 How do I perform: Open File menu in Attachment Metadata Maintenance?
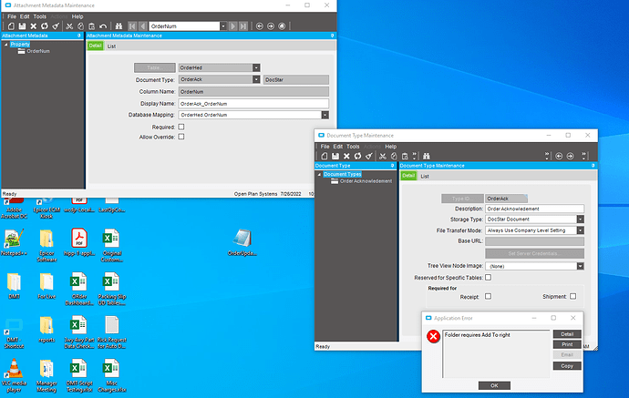[x=12, y=16]
